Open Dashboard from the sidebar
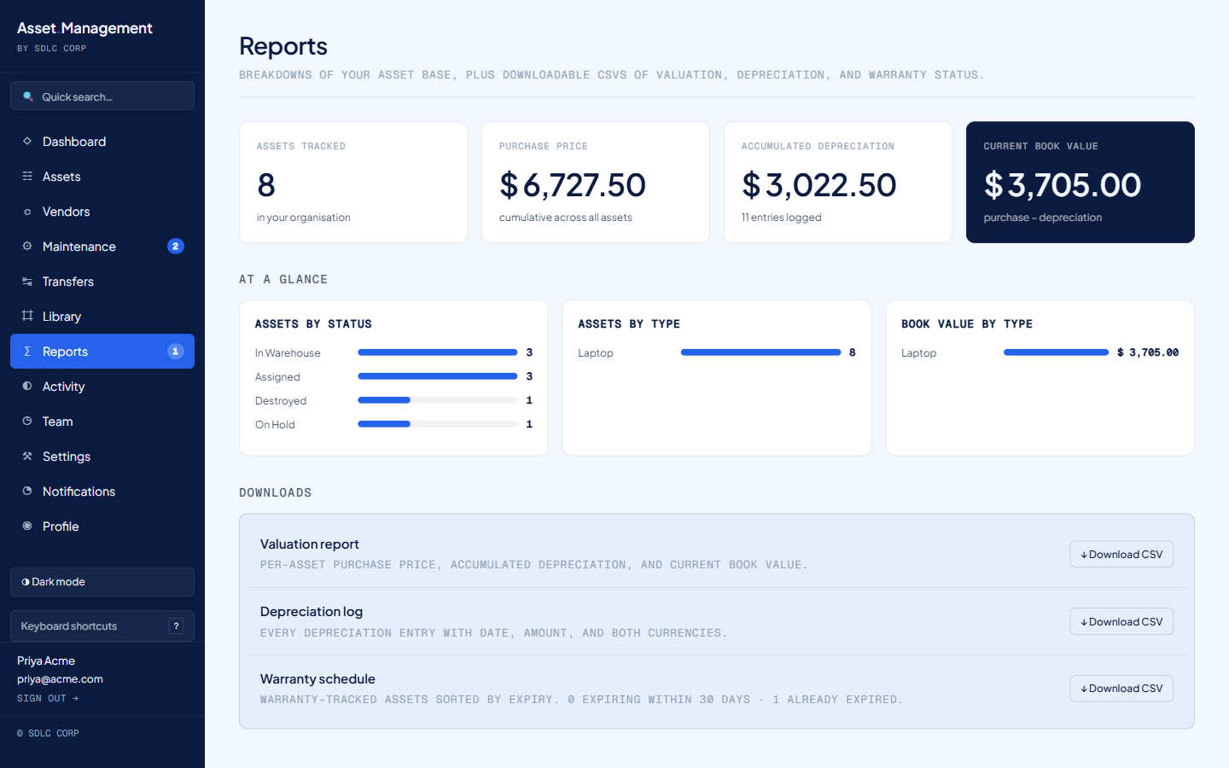This screenshot has width=1229, height=768. coord(102,141)
